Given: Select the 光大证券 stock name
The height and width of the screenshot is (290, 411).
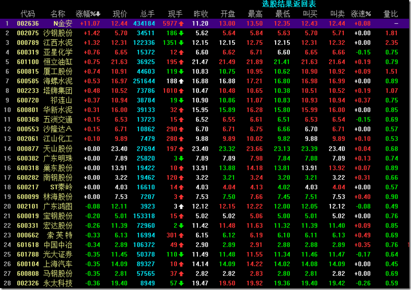Looking at the screenshot, I should [58, 255].
